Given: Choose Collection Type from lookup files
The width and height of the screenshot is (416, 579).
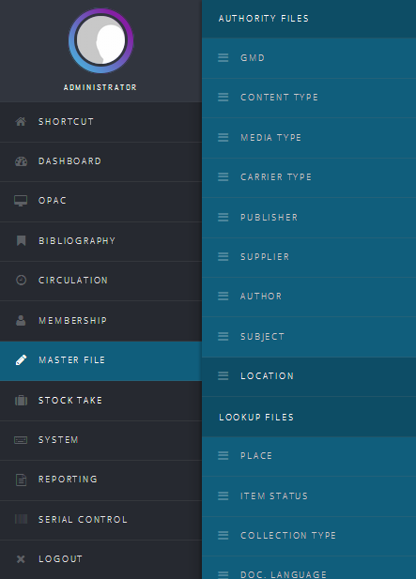Looking at the screenshot, I should (309, 536).
